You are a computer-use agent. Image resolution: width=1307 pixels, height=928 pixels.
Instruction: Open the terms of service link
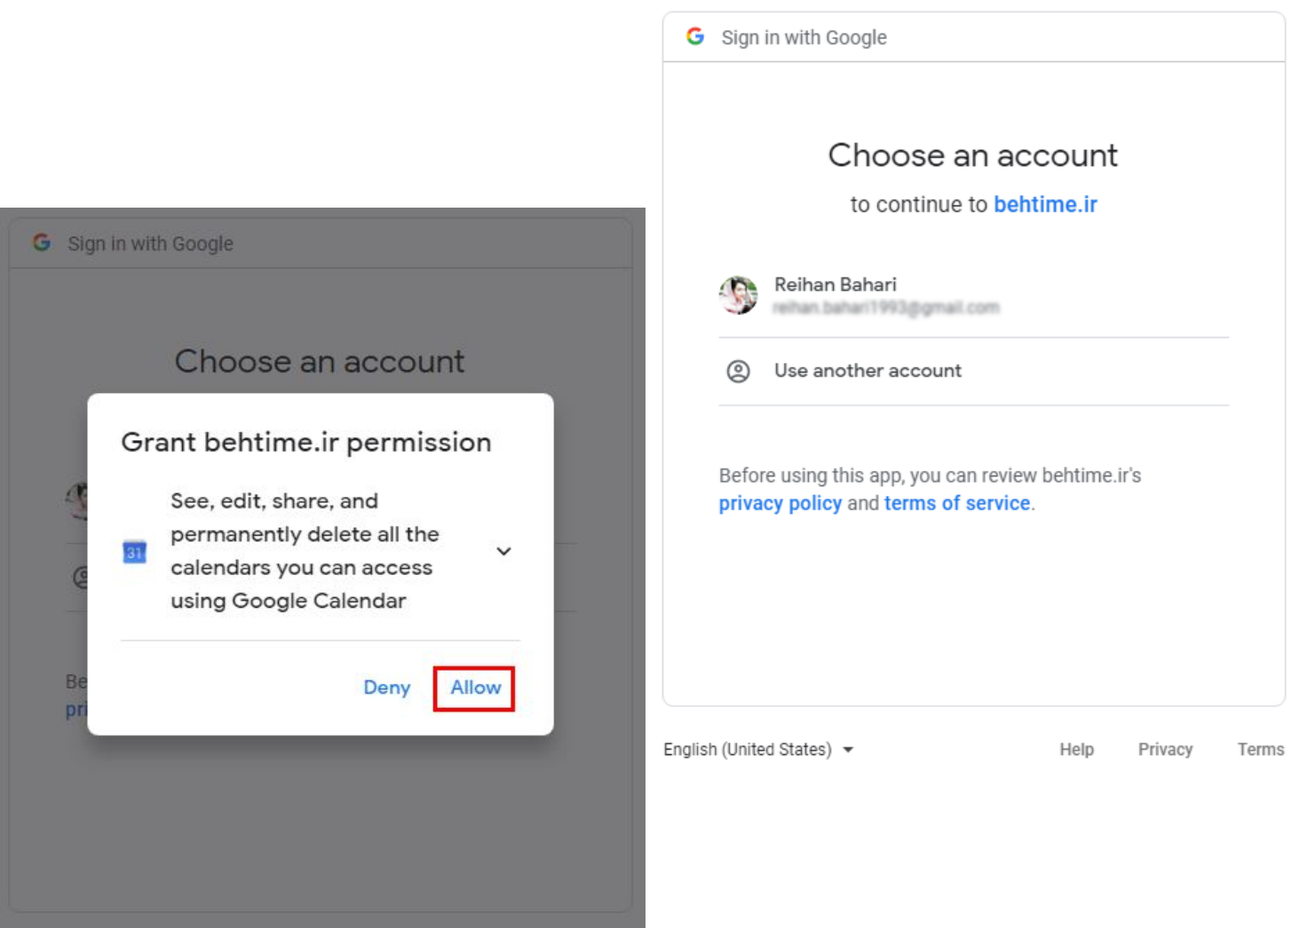(956, 503)
